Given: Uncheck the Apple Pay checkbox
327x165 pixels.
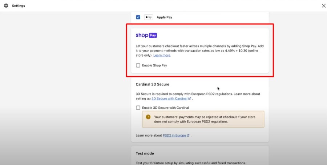Looking at the screenshot, I should (x=138, y=17).
